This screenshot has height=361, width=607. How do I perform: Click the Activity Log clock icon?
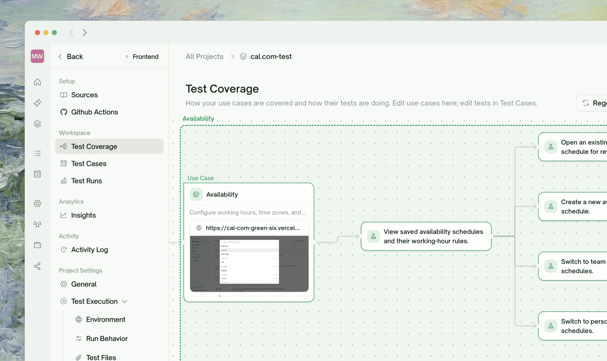click(64, 250)
